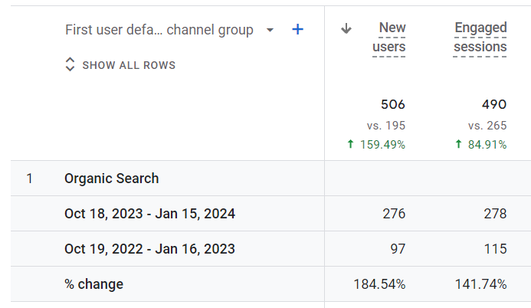Click the vs. 195 comparison value
Screen dimensions: 531x308
[x=386, y=126]
